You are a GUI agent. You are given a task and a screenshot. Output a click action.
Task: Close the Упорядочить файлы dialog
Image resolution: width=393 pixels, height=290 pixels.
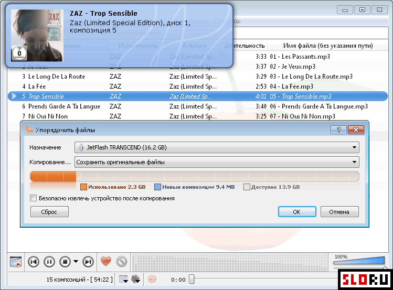point(356,130)
